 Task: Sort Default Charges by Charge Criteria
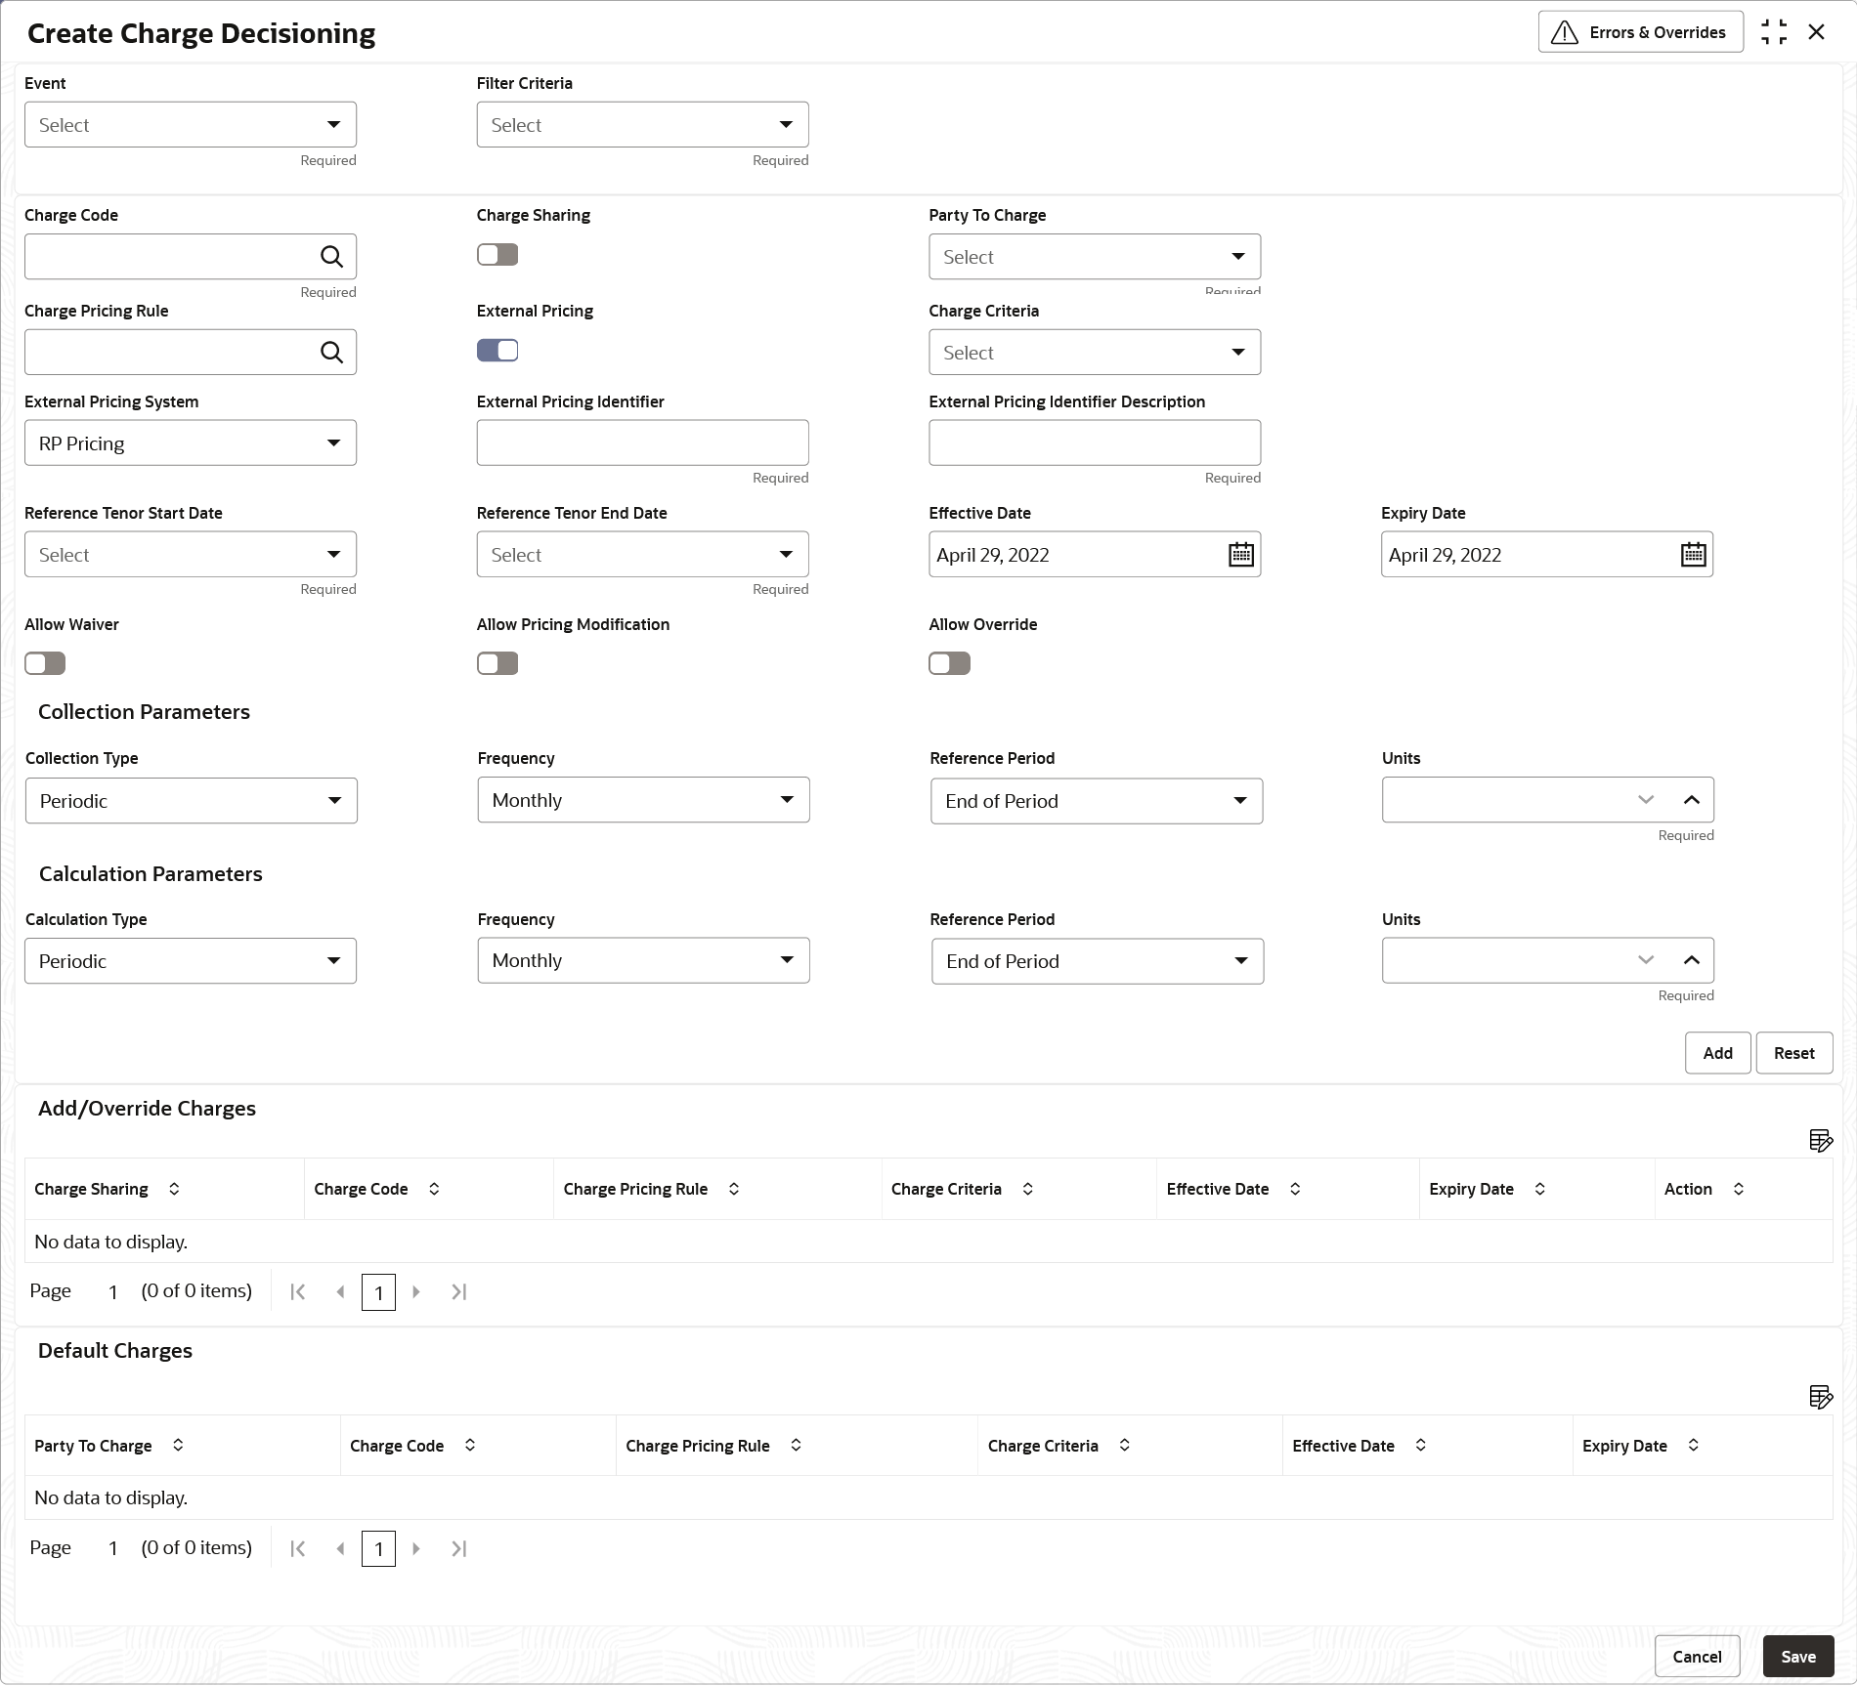1125,1445
